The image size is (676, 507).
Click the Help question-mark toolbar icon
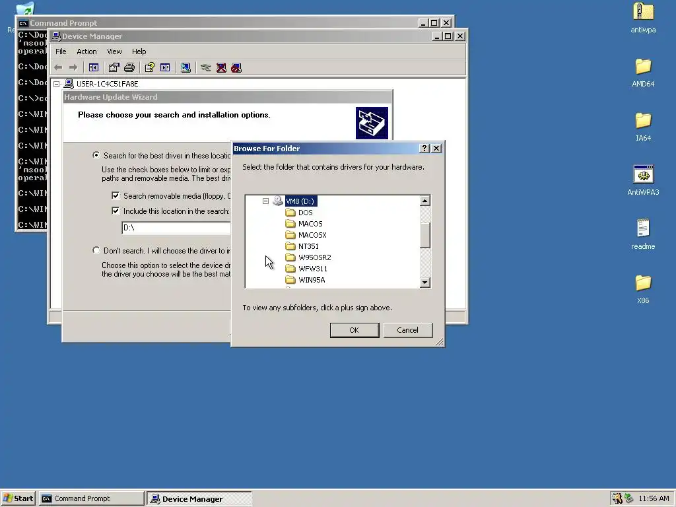click(x=150, y=68)
